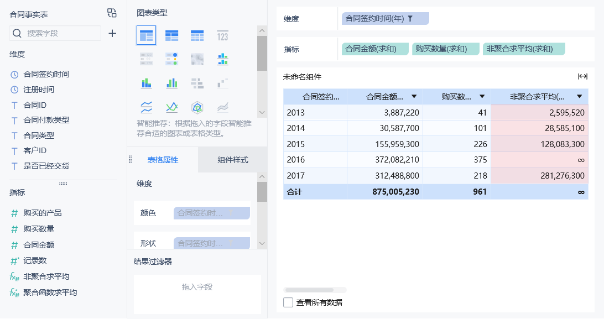
Task: Click the 2016 year cell
Action: [x=315, y=160]
